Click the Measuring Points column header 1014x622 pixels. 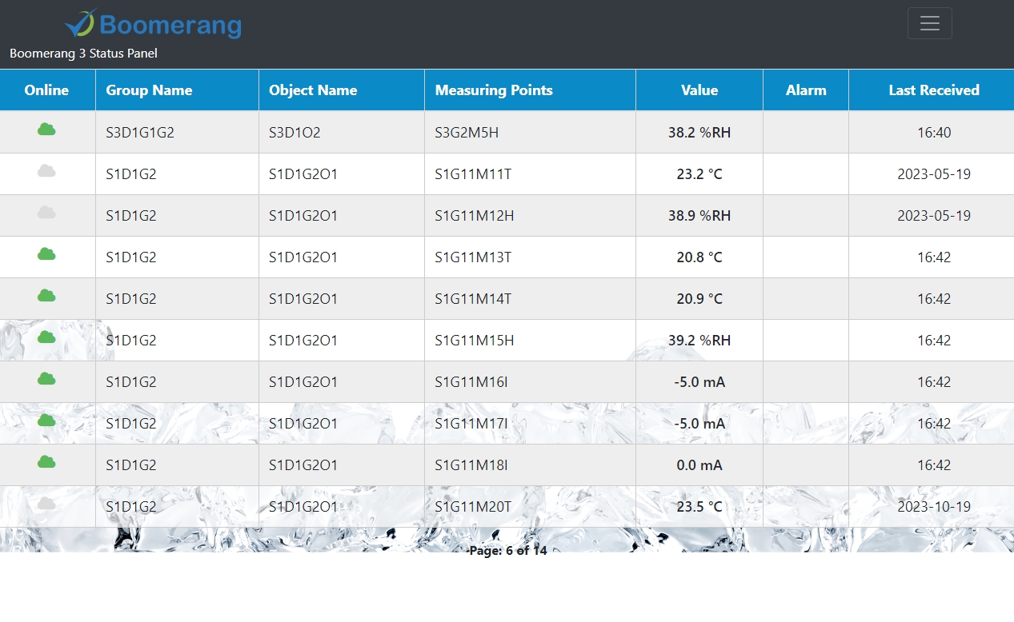pyautogui.click(x=494, y=90)
